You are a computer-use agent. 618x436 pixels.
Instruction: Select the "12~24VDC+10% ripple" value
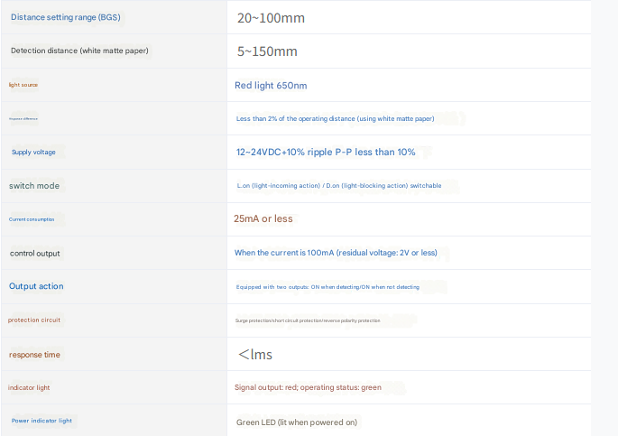[x=326, y=153]
